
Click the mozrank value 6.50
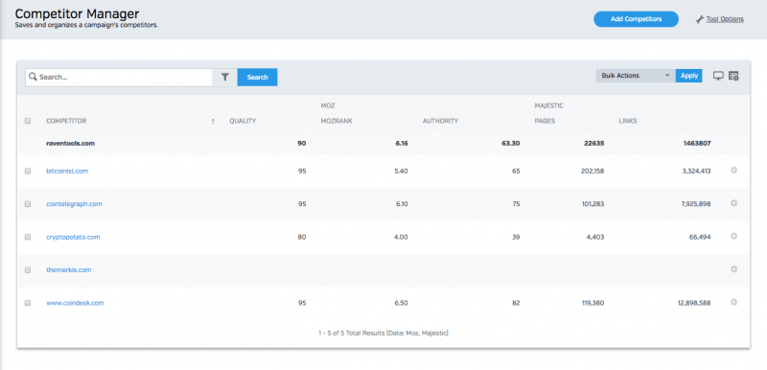[401, 303]
